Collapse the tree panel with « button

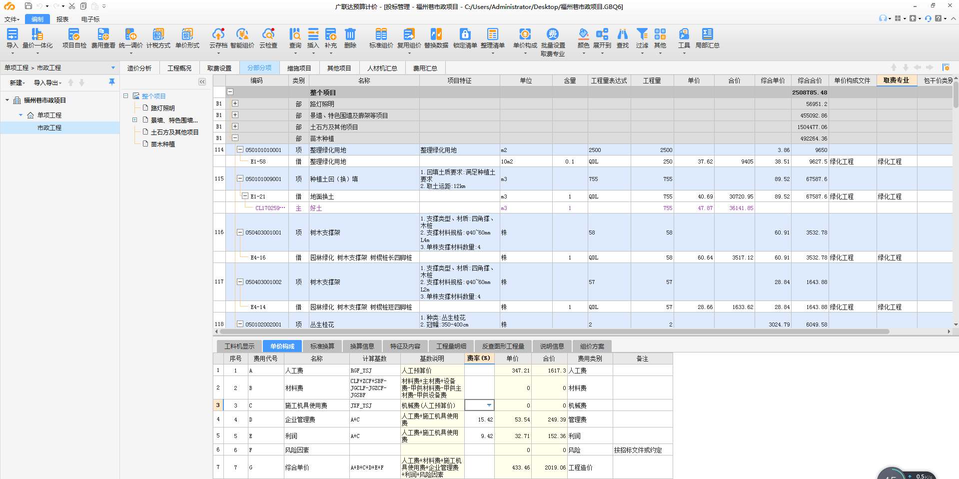pyautogui.click(x=202, y=82)
